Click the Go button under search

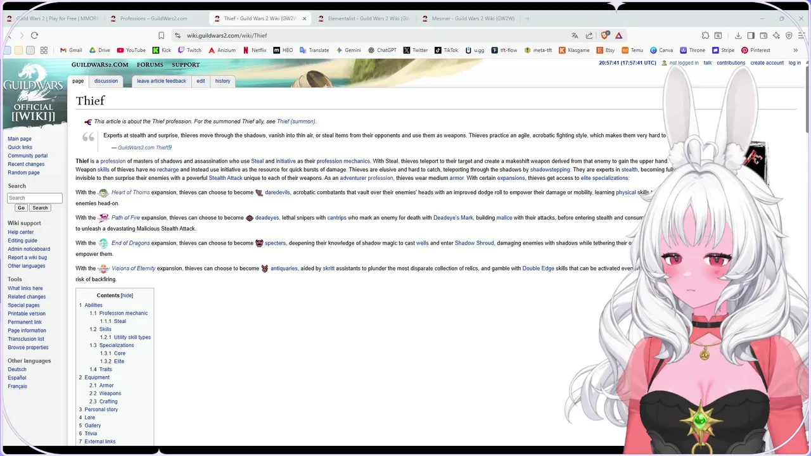(x=21, y=208)
